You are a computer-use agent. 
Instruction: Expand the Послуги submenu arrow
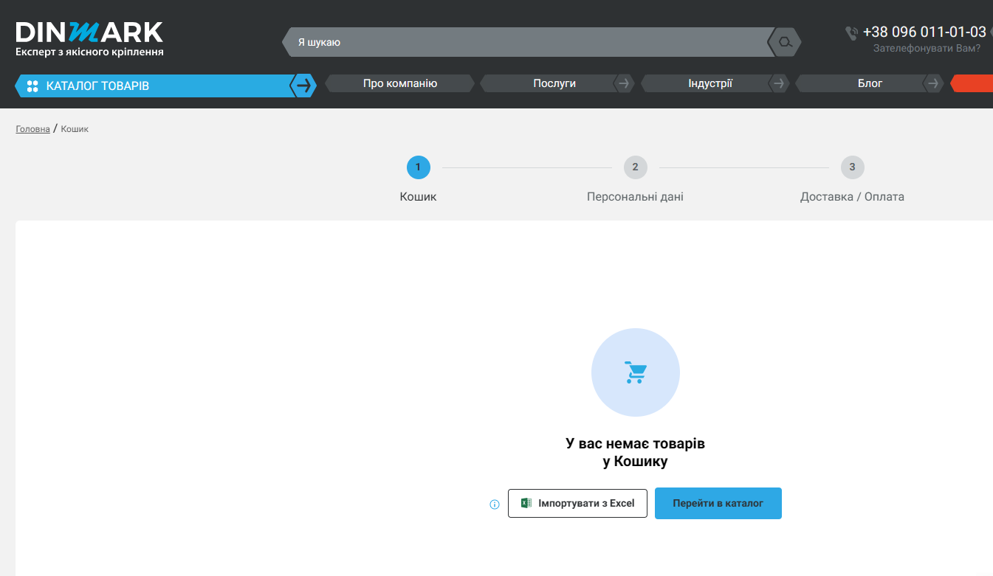click(x=624, y=83)
